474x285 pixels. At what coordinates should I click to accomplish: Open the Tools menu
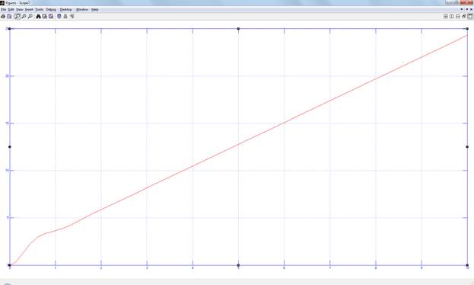click(x=40, y=10)
